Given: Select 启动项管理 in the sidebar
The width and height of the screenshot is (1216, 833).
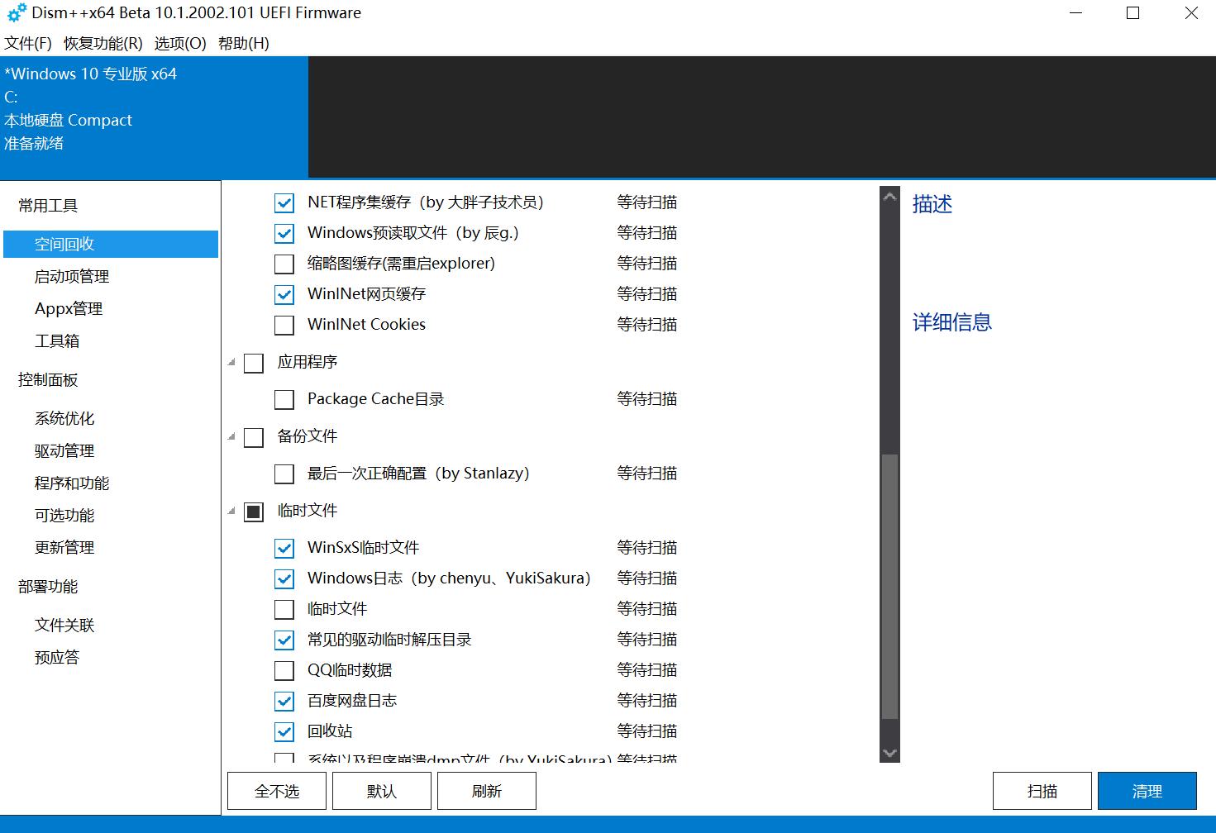Looking at the screenshot, I should [x=71, y=276].
